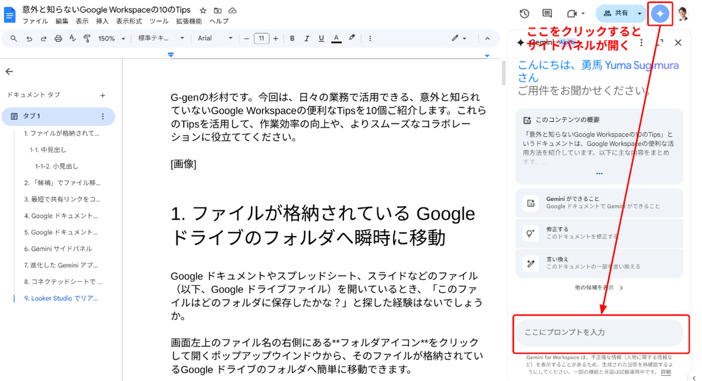Image resolution: width=702 pixels, height=381 pixels.
Task: Star this document
Action: click(x=203, y=11)
